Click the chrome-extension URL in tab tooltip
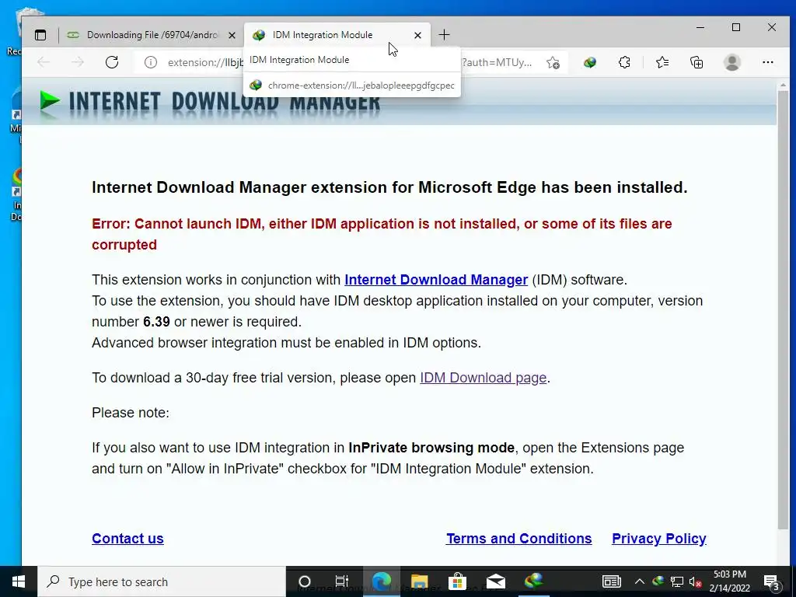This screenshot has height=597, width=796. point(361,86)
